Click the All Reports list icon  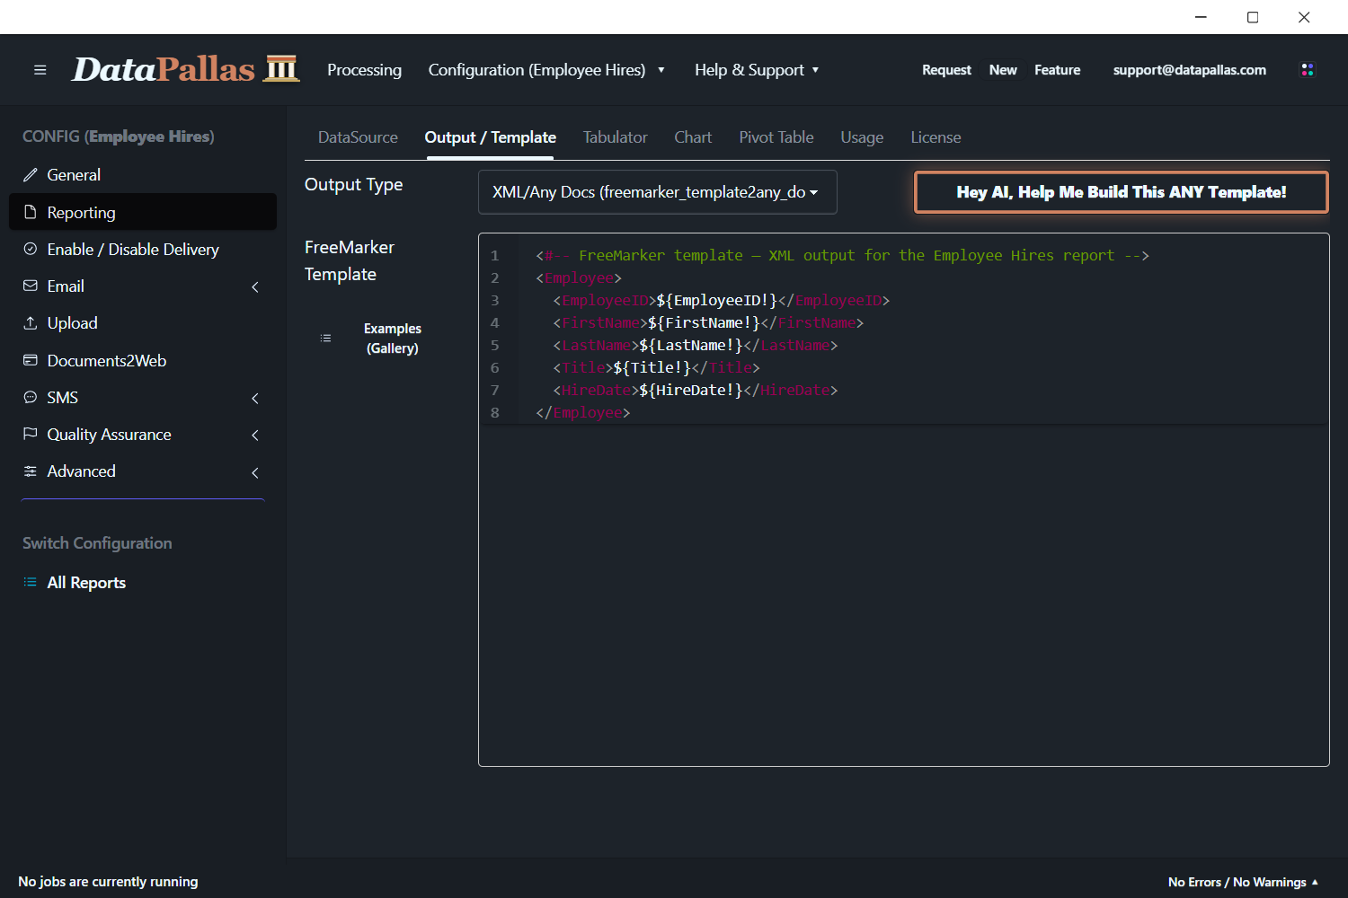[x=31, y=582]
